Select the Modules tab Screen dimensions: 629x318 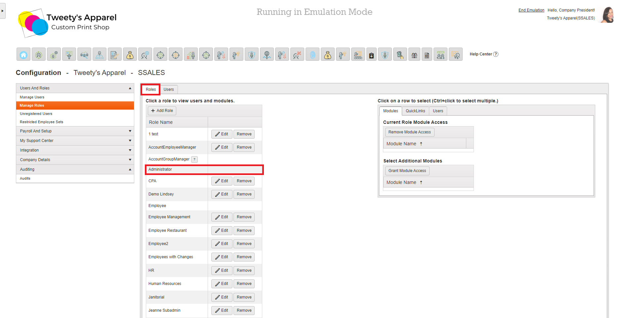tap(391, 111)
